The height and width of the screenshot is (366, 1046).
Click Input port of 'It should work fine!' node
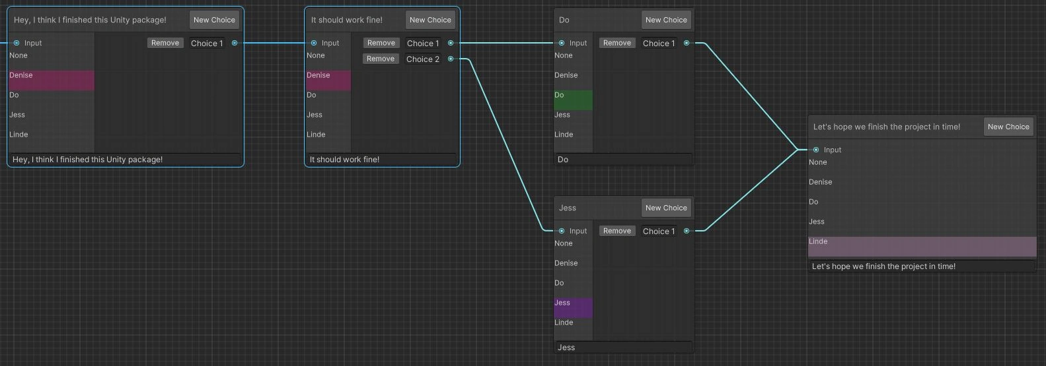[x=314, y=43]
